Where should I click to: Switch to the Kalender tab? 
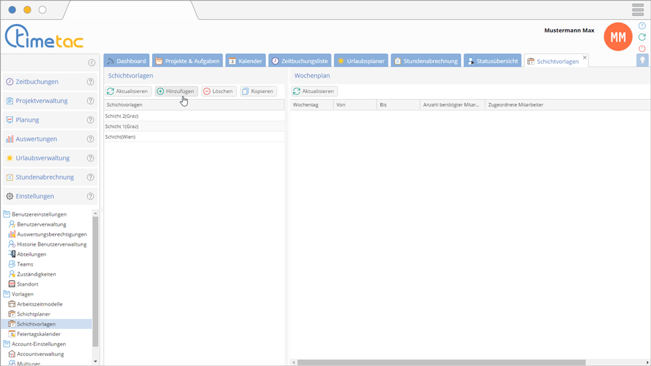(245, 61)
